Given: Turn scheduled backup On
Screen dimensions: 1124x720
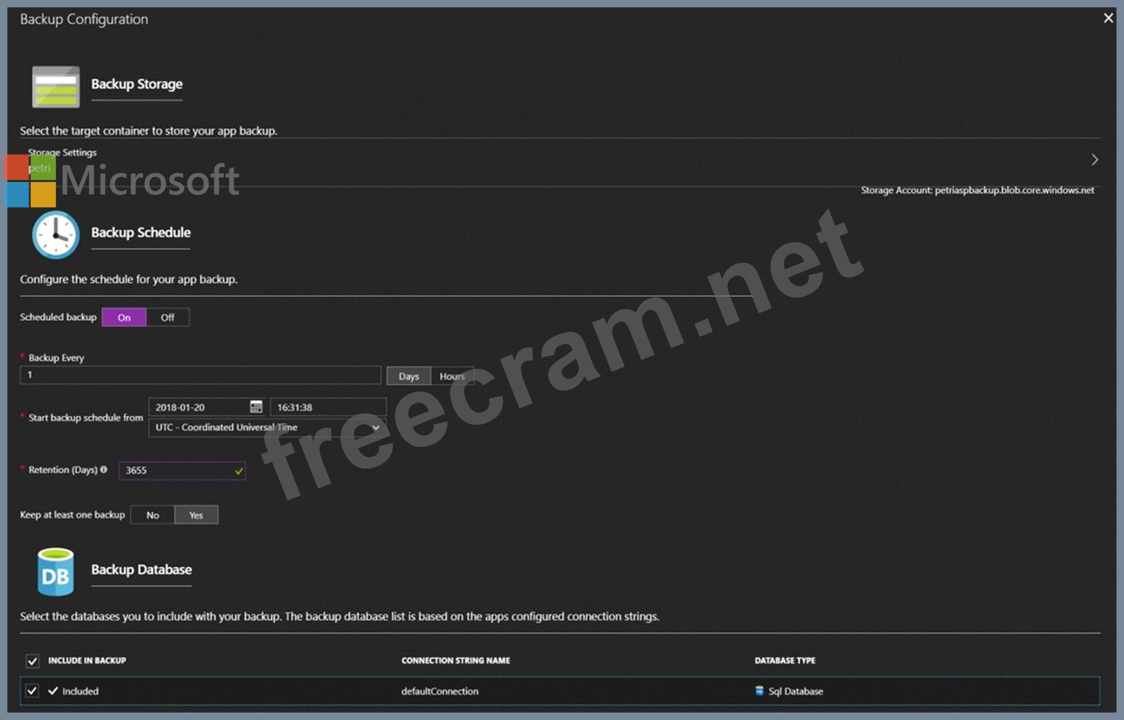Looking at the screenshot, I should pos(124,317).
